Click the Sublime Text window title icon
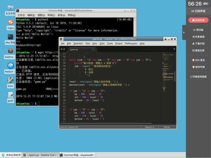This screenshot has width=211, height=158. pos(61,39)
